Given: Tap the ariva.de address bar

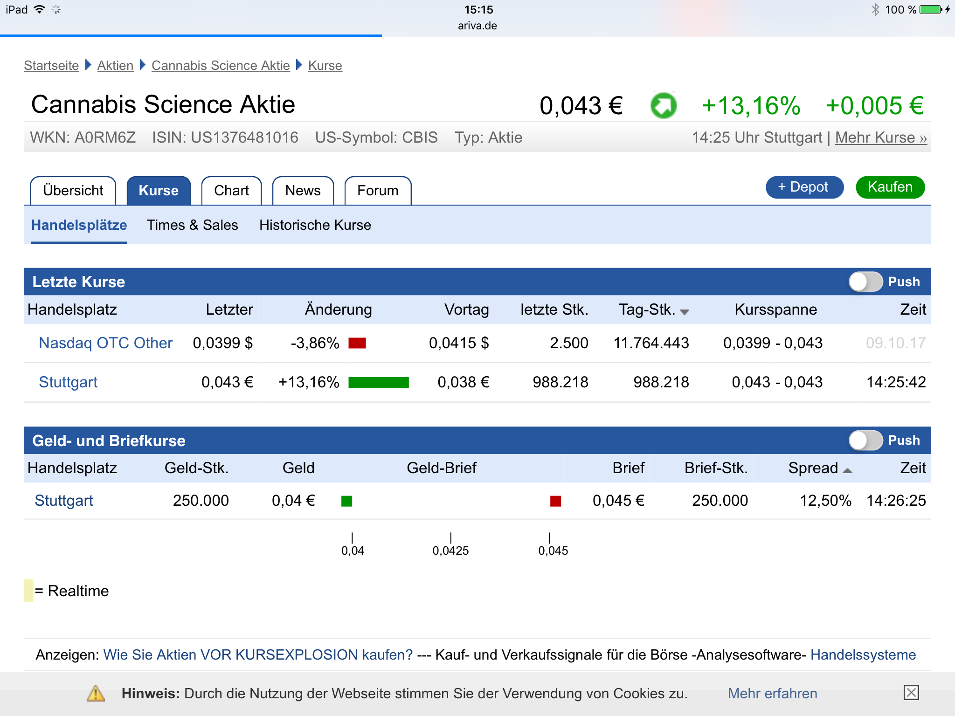Looking at the screenshot, I should pyautogui.click(x=477, y=26).
